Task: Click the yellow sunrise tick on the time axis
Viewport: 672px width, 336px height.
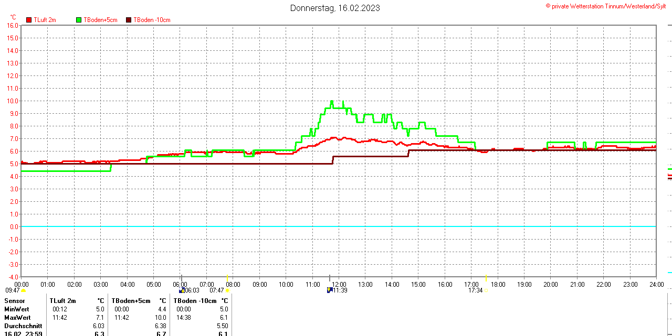Action: coord(227,278)
